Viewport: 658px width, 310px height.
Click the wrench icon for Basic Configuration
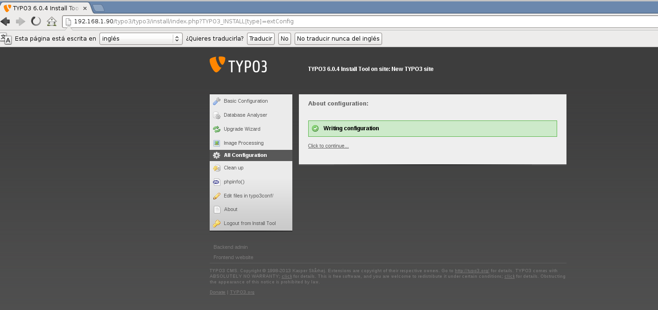coord(217,101)
